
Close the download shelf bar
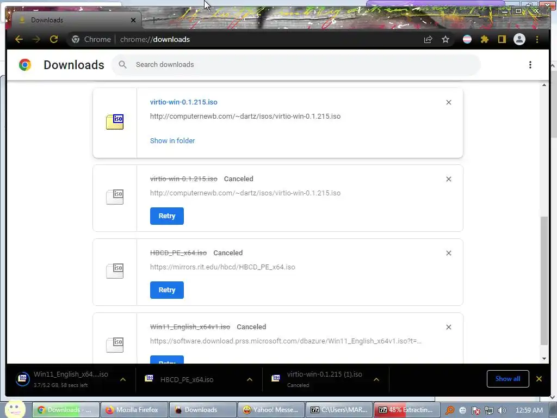point(539,379)
